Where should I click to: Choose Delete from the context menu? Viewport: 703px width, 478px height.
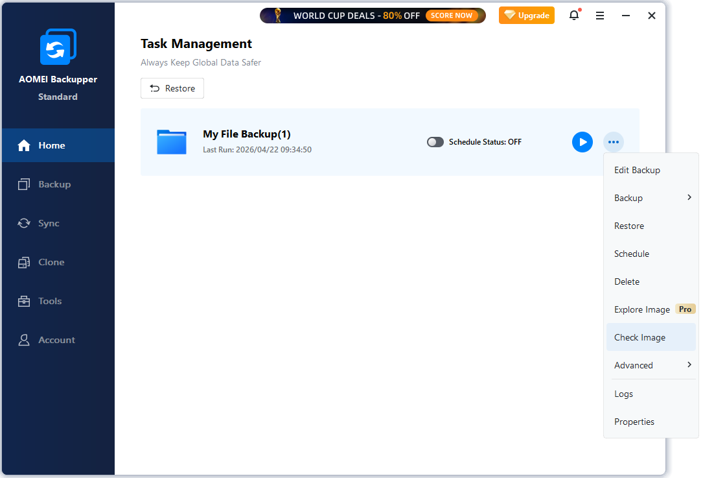[651, 281]
